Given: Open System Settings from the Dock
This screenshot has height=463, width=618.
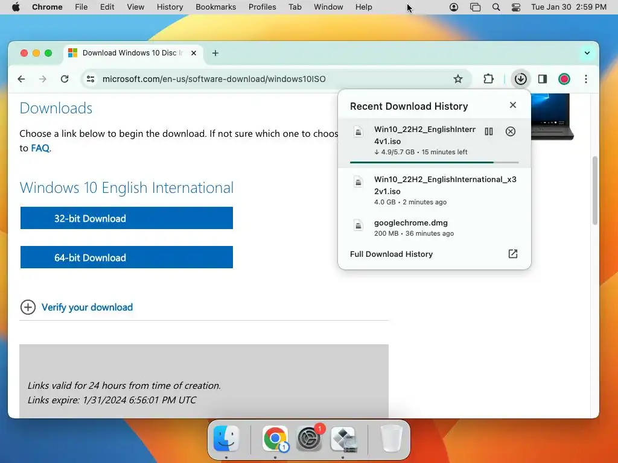Looking at the screenshot, I should click(x=310, y=439).
